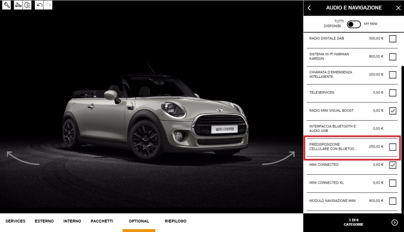
Task: Click the undo arrow icon
Action: 39,5
